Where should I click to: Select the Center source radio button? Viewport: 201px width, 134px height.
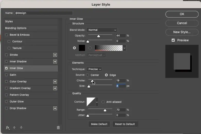[x=88, y=75]
